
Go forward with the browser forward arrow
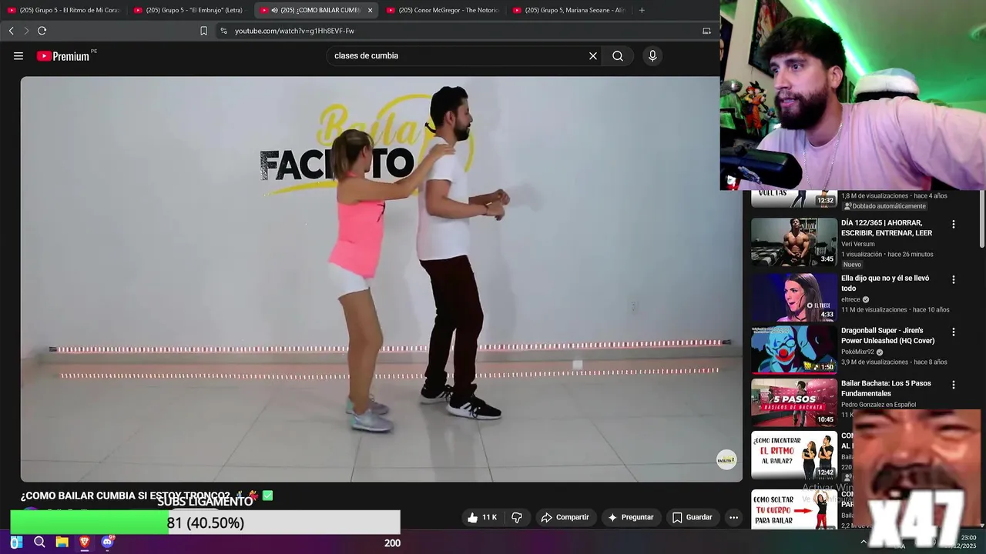coord(26,31)
